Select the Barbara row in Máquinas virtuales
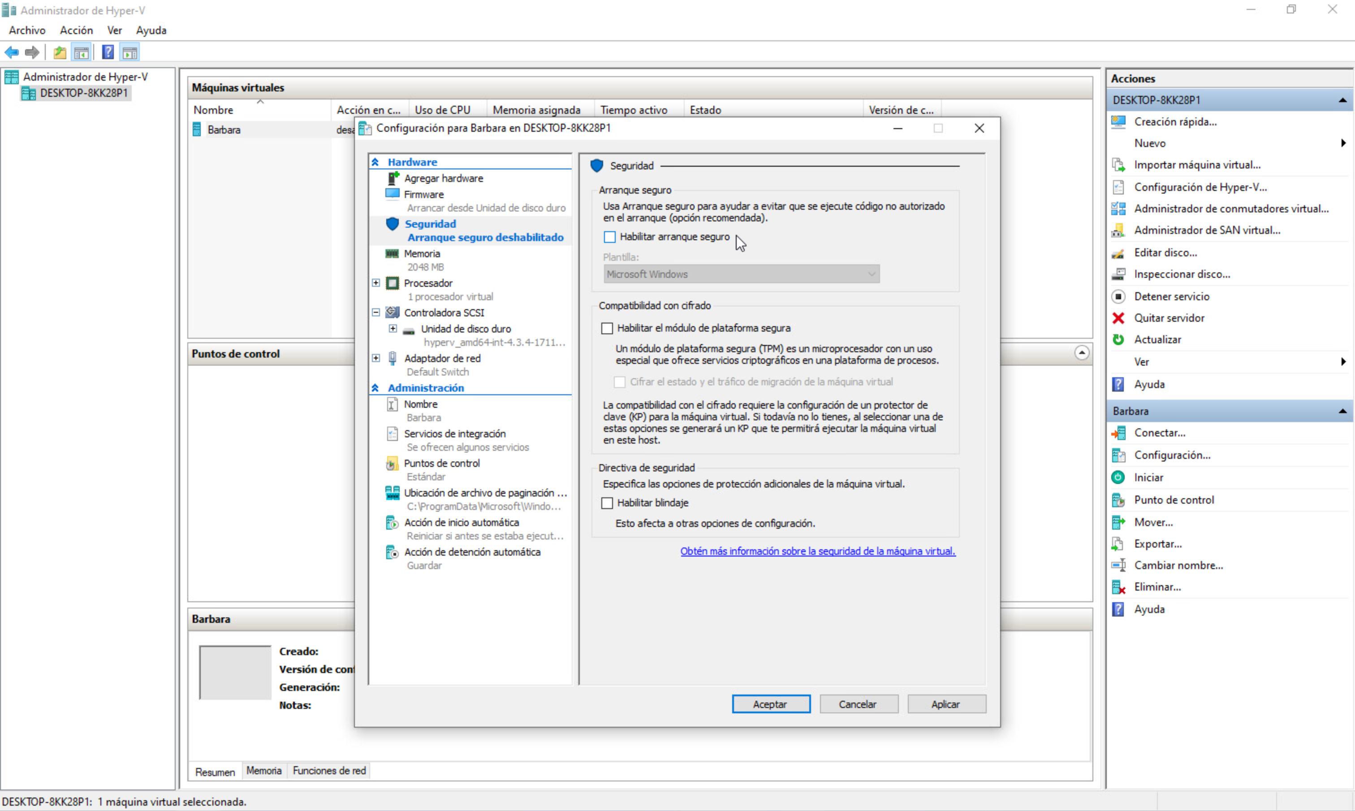1355x811 pixels. pos(226,129)
